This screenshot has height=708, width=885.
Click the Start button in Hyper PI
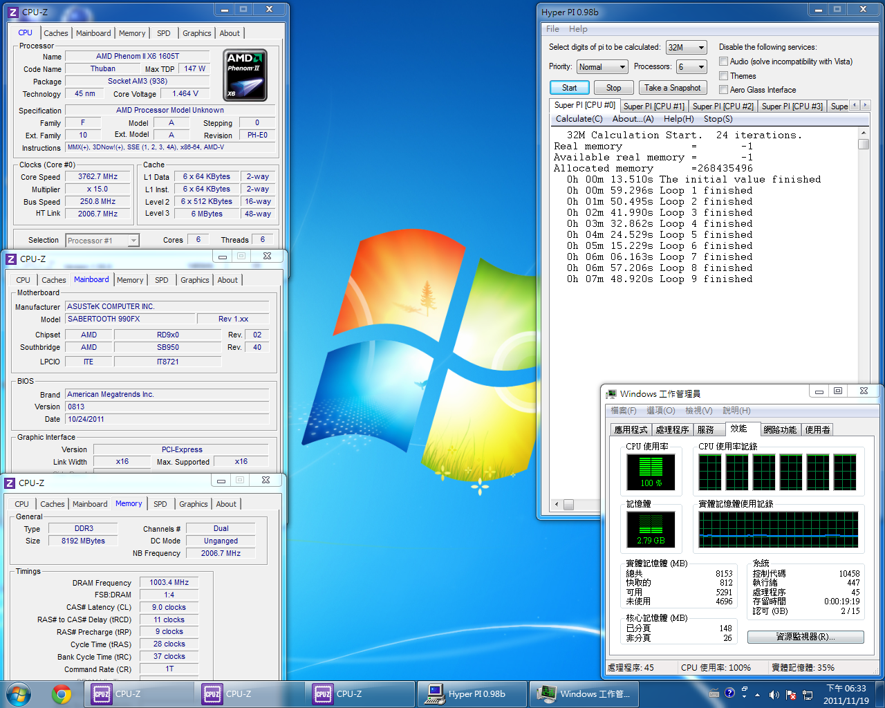[x=569, y=88]
